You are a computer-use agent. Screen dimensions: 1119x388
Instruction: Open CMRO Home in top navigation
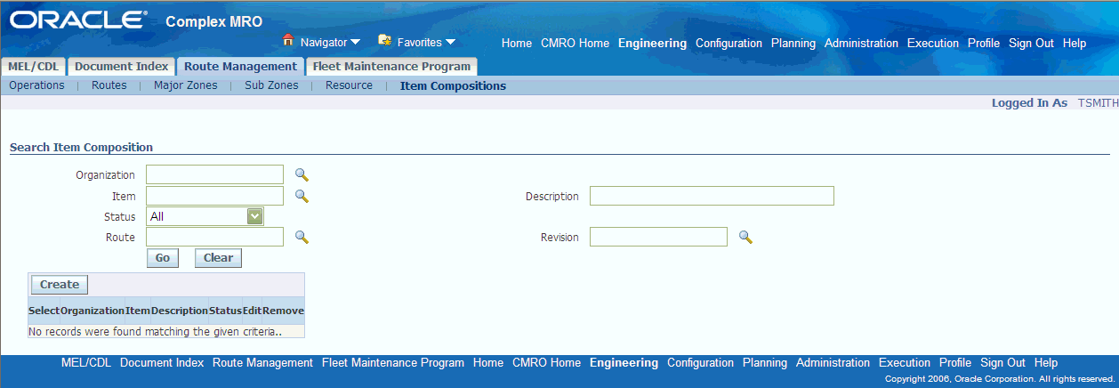(x=575, y=43)
